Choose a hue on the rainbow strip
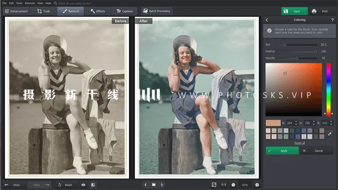The image size is (338, 190). (328, 90)
